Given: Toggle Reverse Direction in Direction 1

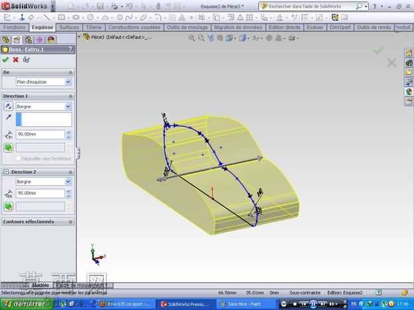Looking at the screenshot, I should tap(9, 106).
